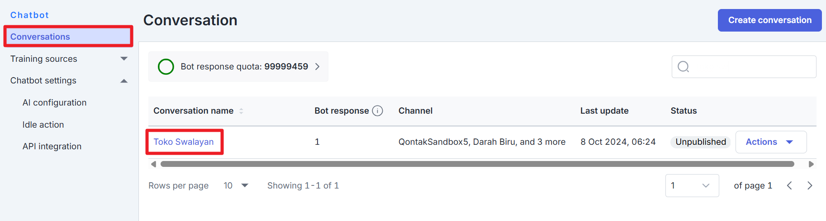Open bot response quota details chevron
Viewport: 826px width, 221px height.
click(318, 67)
